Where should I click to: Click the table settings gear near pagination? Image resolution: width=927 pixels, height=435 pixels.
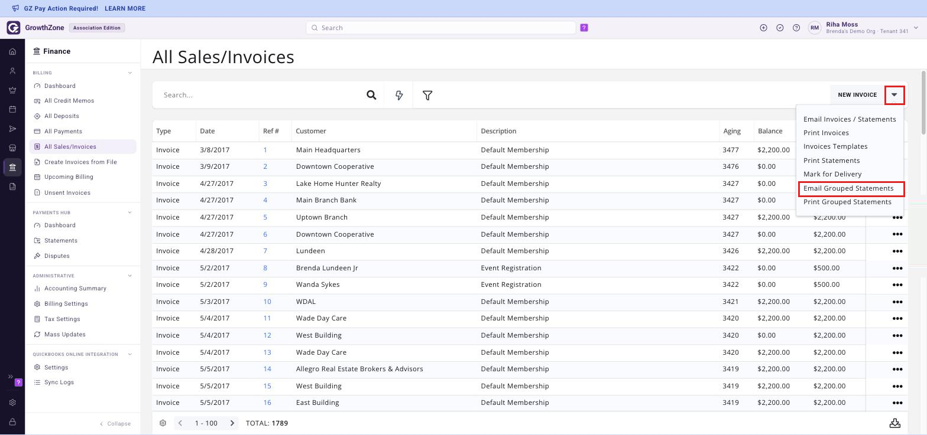(163, 423)
